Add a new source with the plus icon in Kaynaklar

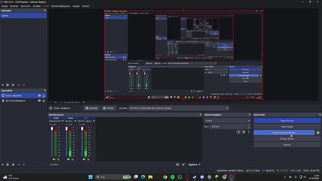[3, 165]
